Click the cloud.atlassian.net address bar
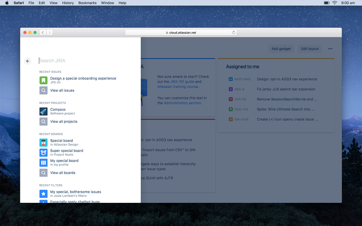Image resolution: width=362 pixels, height=226 pixels. (181, 33)
